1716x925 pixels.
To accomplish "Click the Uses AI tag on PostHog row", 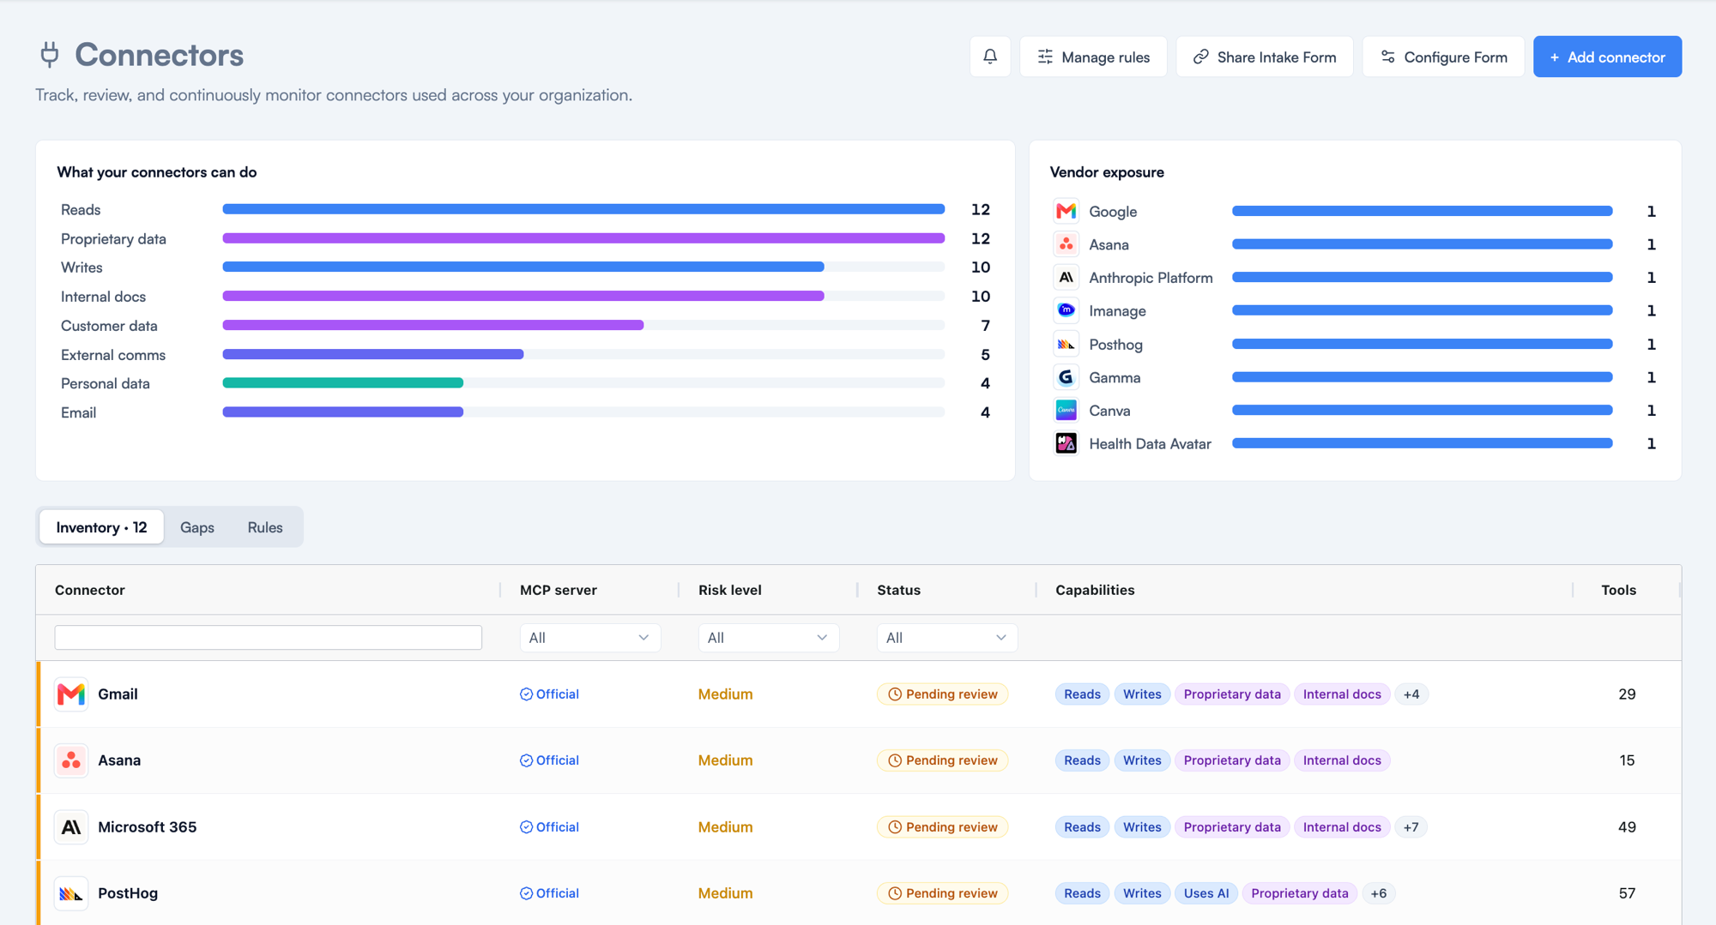I will click(x=1206, y=893).
